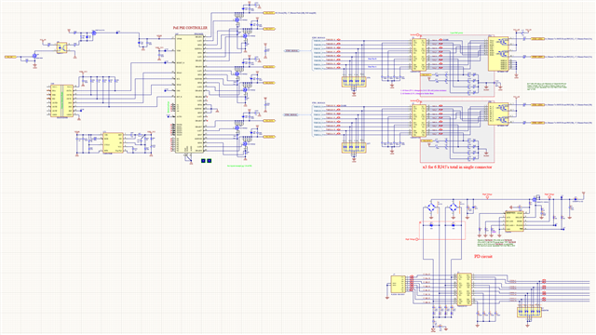596x335 pixels.
Task: Click the PD circuit RJ45 jack at far left
Action: tap(399, 284)
